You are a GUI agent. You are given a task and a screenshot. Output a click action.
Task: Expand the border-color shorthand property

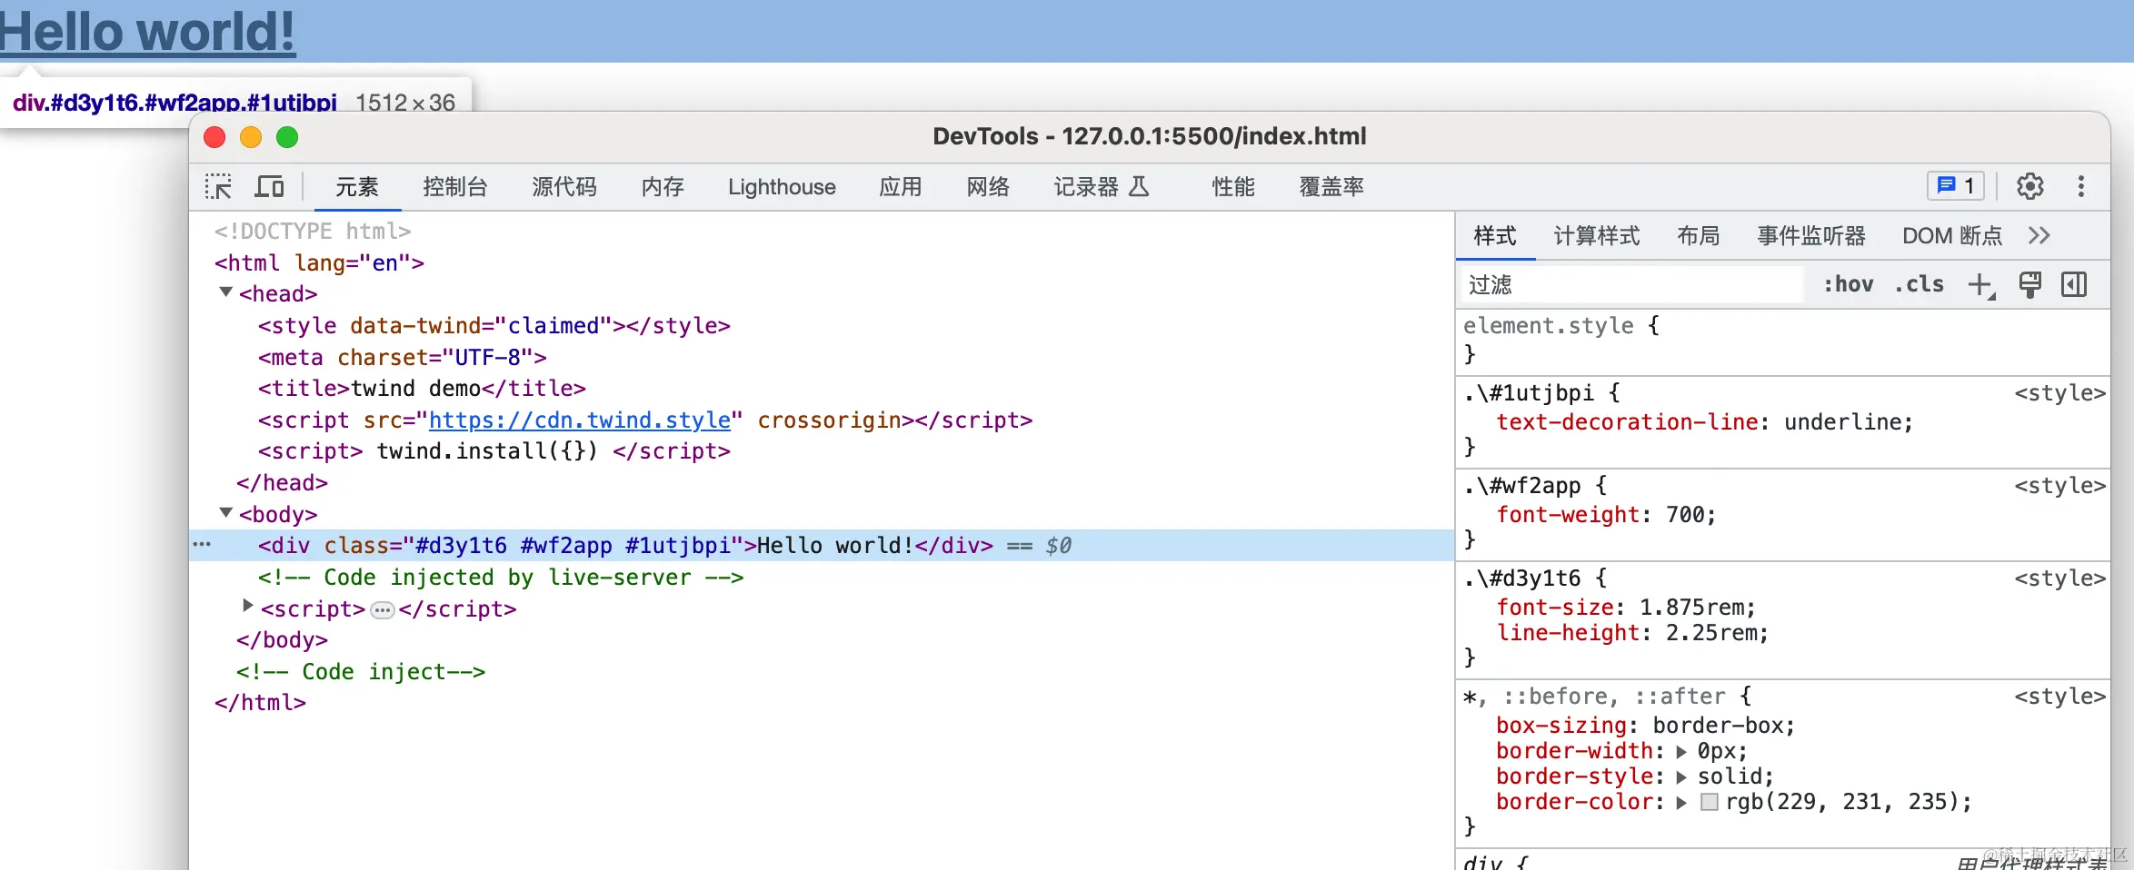click(1681, 803)
